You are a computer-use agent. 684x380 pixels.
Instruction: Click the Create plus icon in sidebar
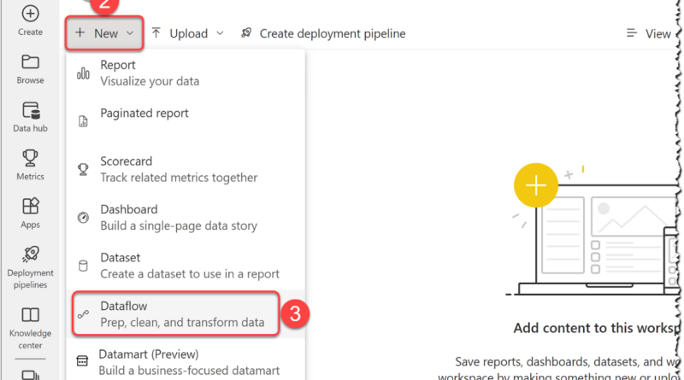[x=30, y=14]
